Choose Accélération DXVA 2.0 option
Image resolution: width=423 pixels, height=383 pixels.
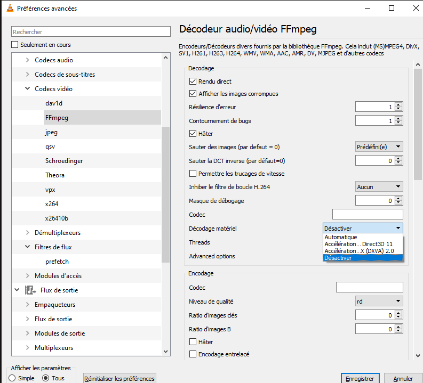coord(363,251)
